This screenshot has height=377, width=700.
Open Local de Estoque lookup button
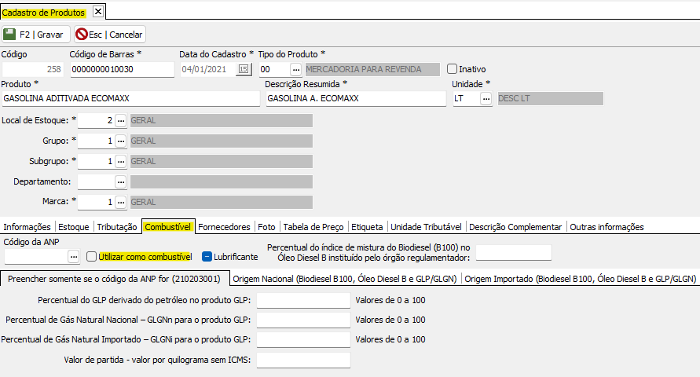click(120, 121)
